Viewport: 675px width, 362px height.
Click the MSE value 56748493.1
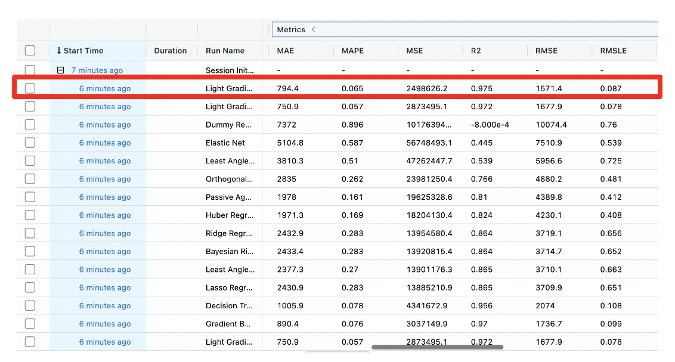429,143
